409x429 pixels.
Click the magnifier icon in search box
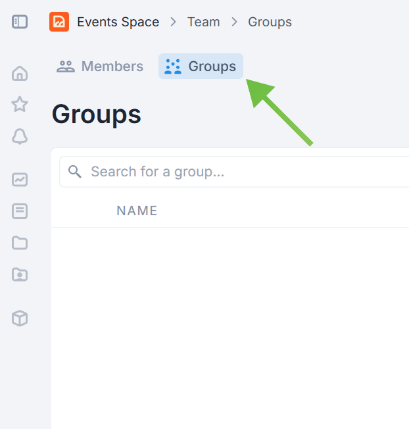75,172
